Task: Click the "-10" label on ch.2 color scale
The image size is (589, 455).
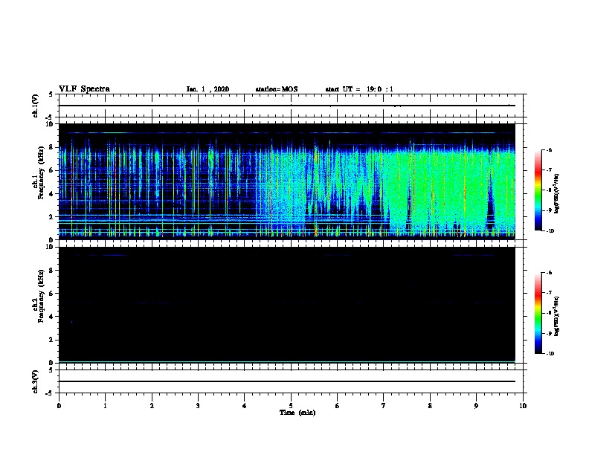Action: [x=550, y=354]
